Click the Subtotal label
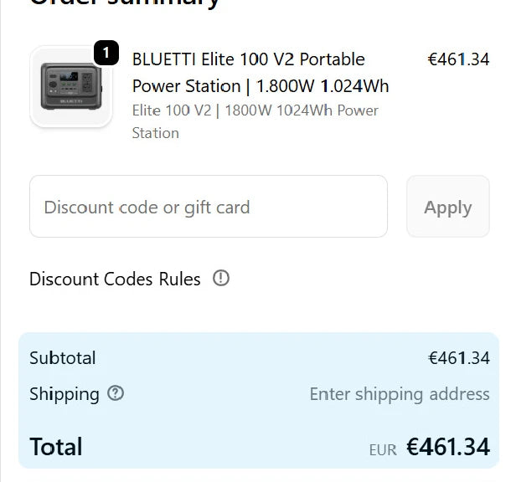The width and height of the screenshot is (516, 482). pos(62,358)
